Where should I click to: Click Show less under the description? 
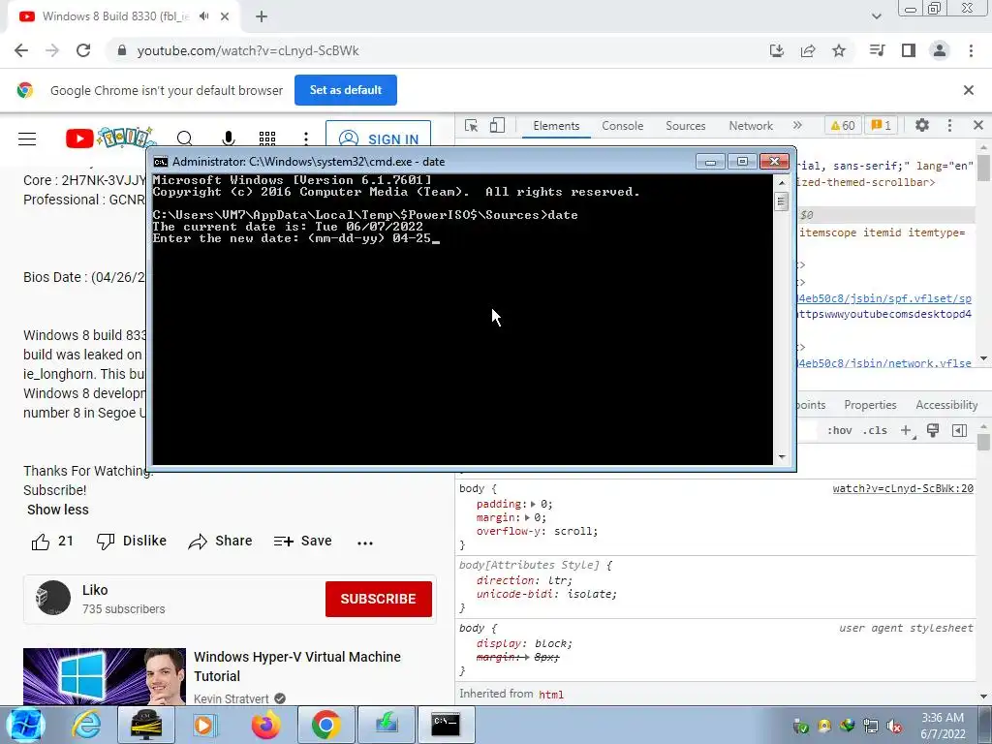pyautogui.click(x=57, y=510)
